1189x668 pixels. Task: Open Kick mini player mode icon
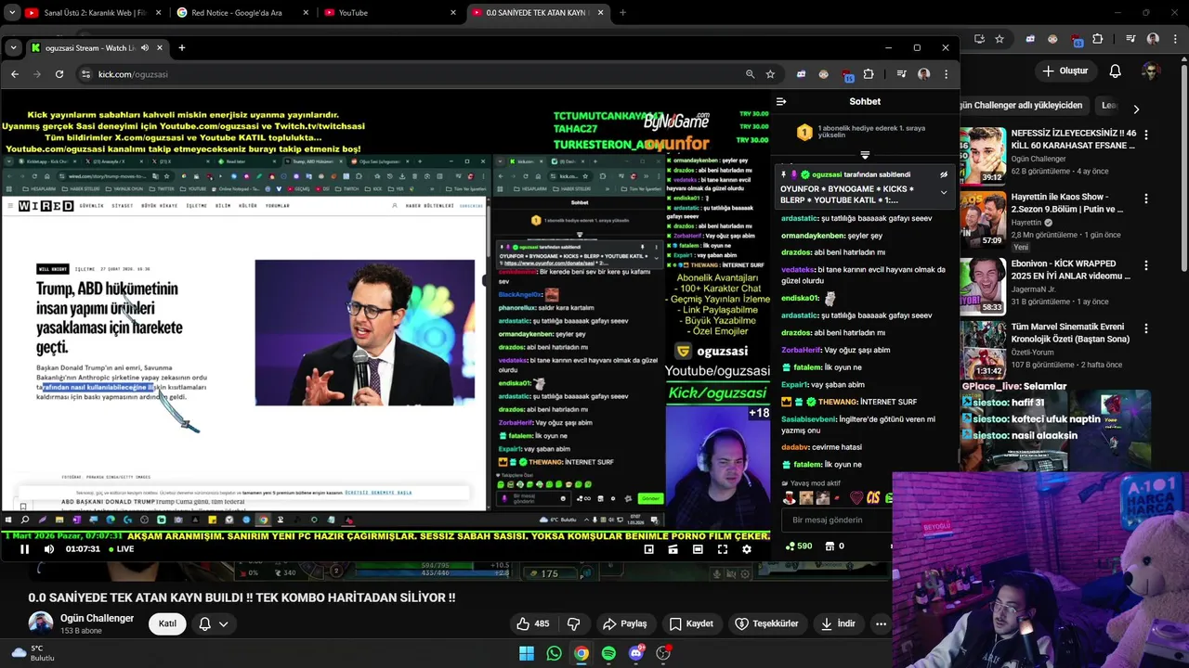pos(648,549)
